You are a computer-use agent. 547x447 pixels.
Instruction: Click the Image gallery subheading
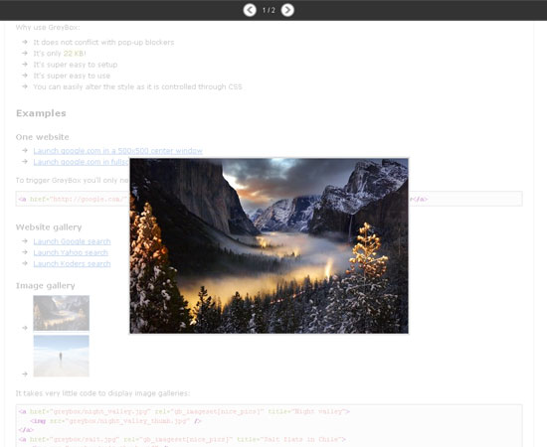pos(46,286)
